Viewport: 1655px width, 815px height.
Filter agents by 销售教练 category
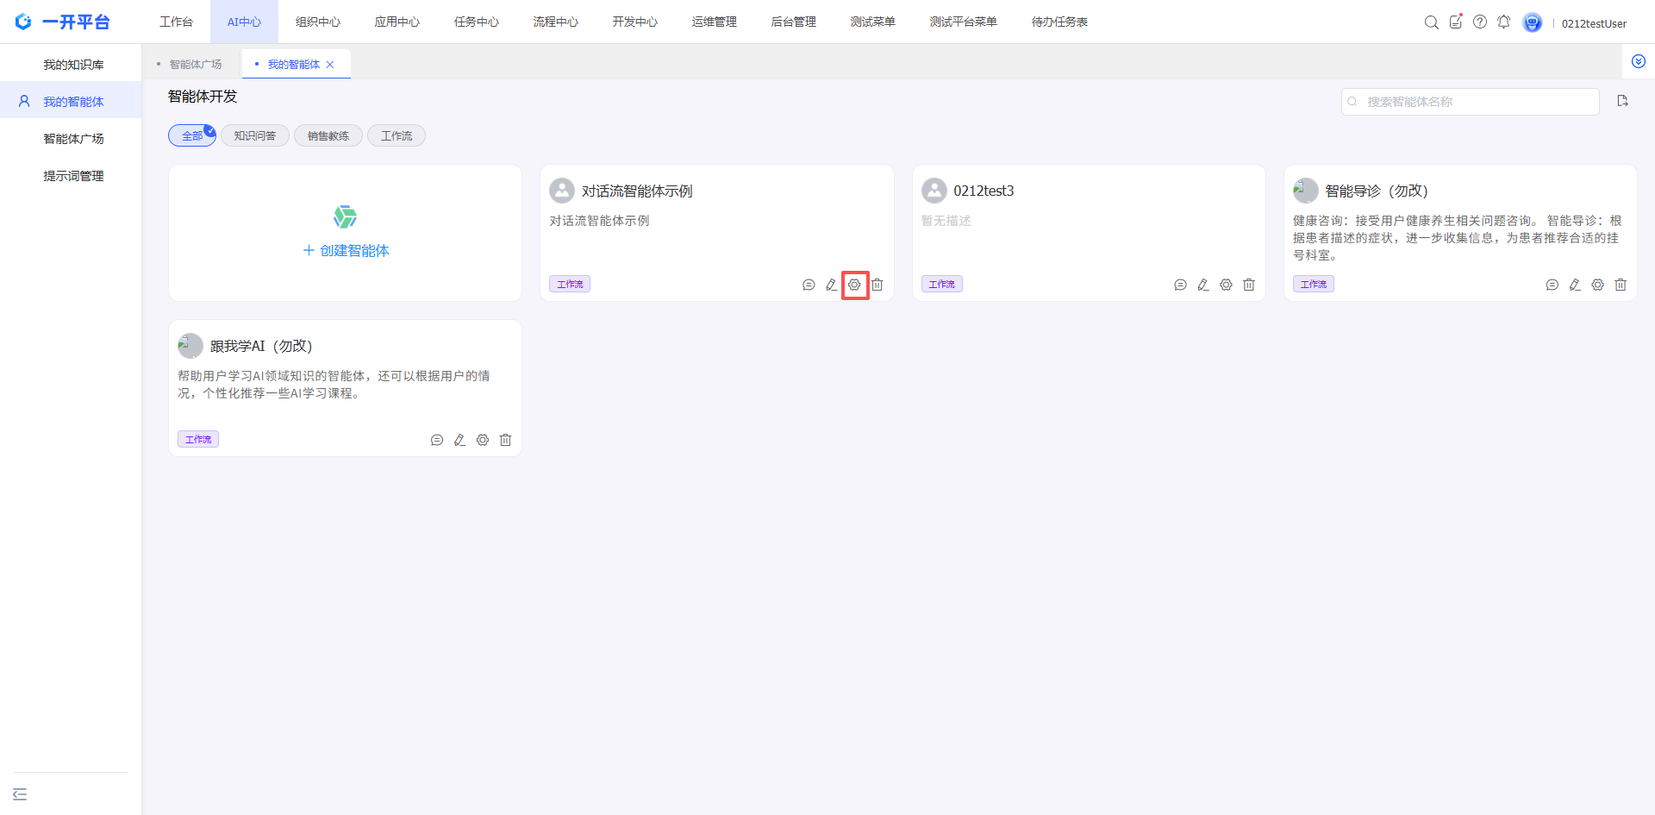pyautogui.click(x=328, y=135)
